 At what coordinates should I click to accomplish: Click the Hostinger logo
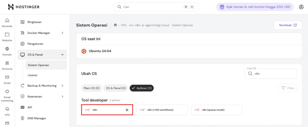[x=23, y=7]
